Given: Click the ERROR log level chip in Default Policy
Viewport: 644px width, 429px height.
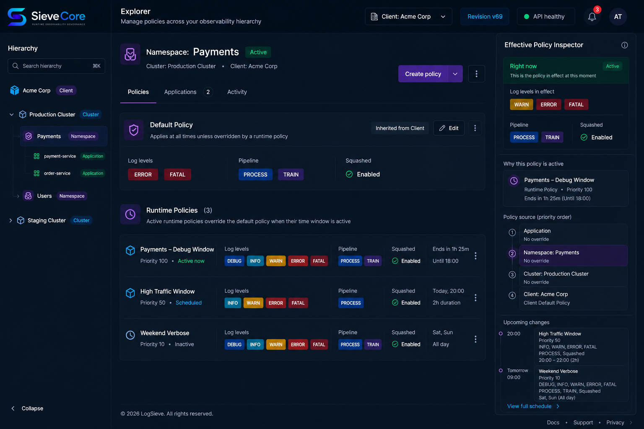Looking at the screenshot, I should pos(143,175).
